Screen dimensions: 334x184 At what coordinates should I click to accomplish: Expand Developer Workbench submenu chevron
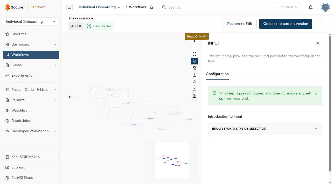pos(55,131)
